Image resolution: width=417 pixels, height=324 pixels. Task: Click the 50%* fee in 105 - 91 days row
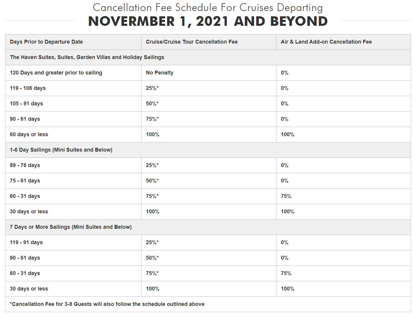tap(152, 104)
